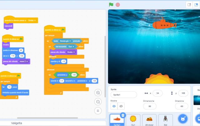
Task: Open the freccia giù key dropdown
Action: point(65,41)
